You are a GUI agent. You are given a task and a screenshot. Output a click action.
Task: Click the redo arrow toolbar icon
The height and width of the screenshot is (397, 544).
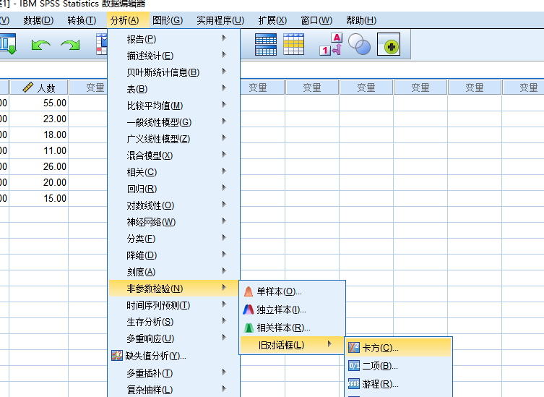coord(70,45)
